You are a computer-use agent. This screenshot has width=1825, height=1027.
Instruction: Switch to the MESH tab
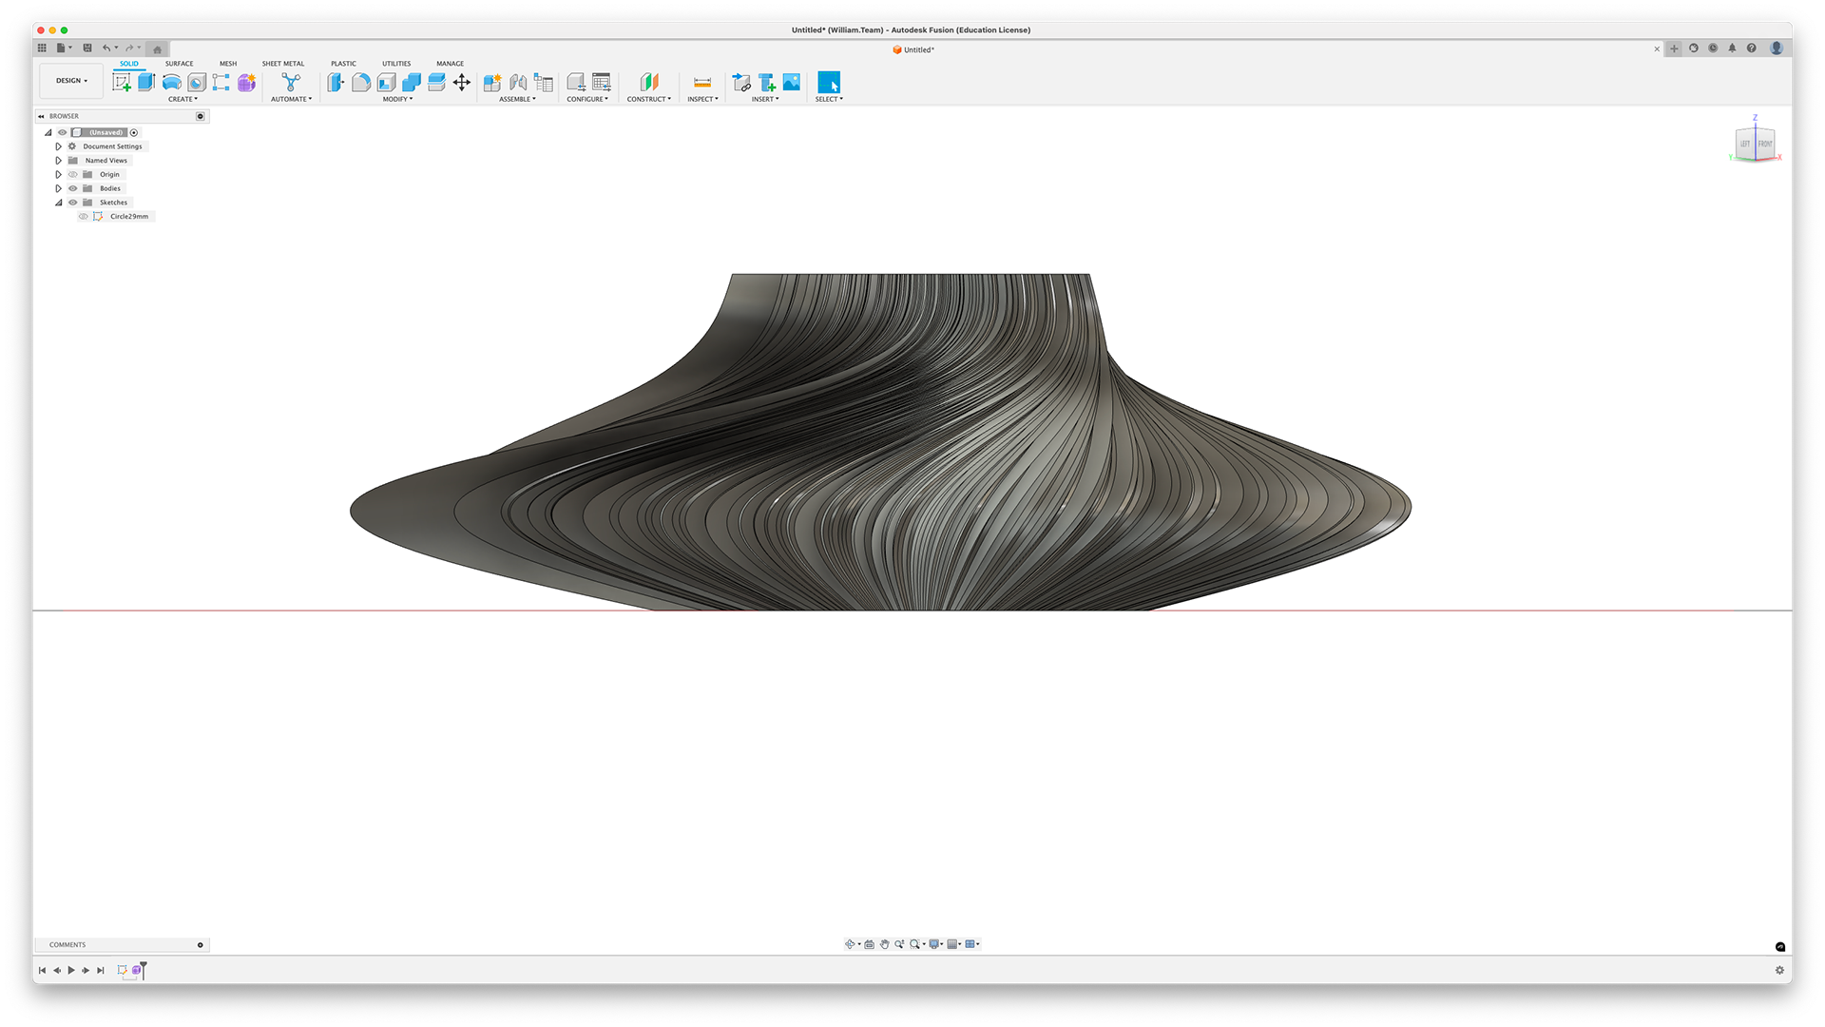click(x=228, y=64)
